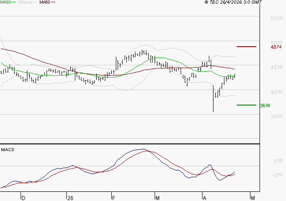Click the 3500 price axis label
The image size is (286, 201).
[x=276, y=116]
